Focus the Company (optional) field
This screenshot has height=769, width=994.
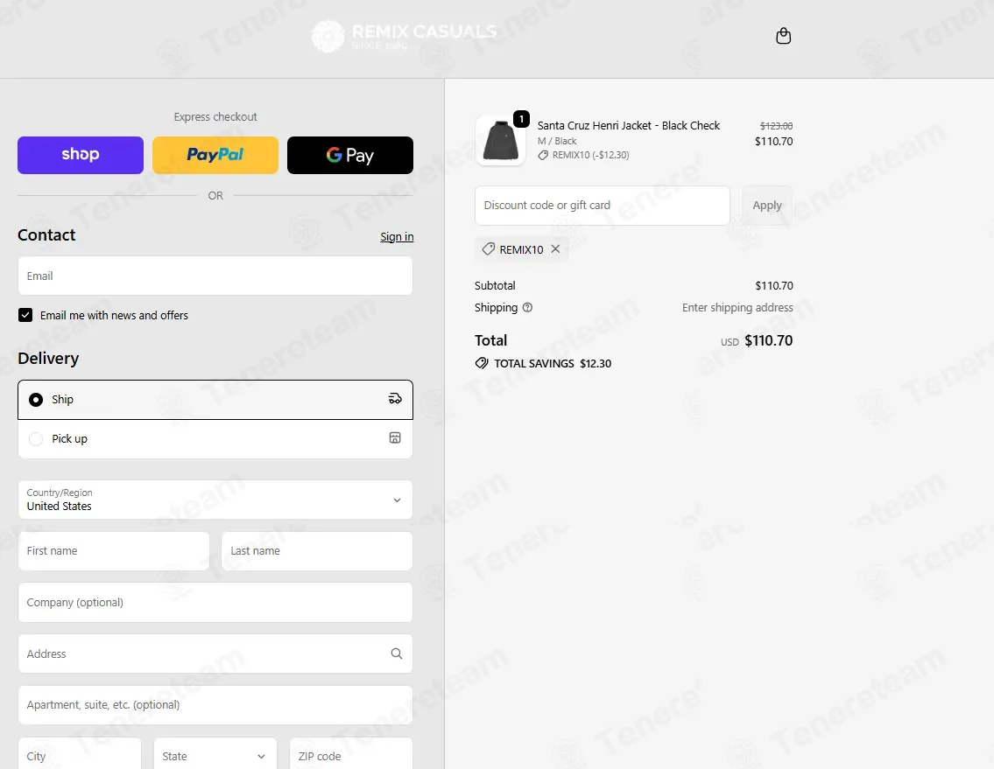(215, 603)
